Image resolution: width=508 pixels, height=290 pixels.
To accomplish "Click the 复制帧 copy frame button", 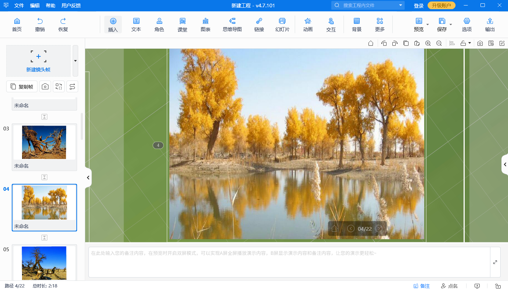I will 22,86.
